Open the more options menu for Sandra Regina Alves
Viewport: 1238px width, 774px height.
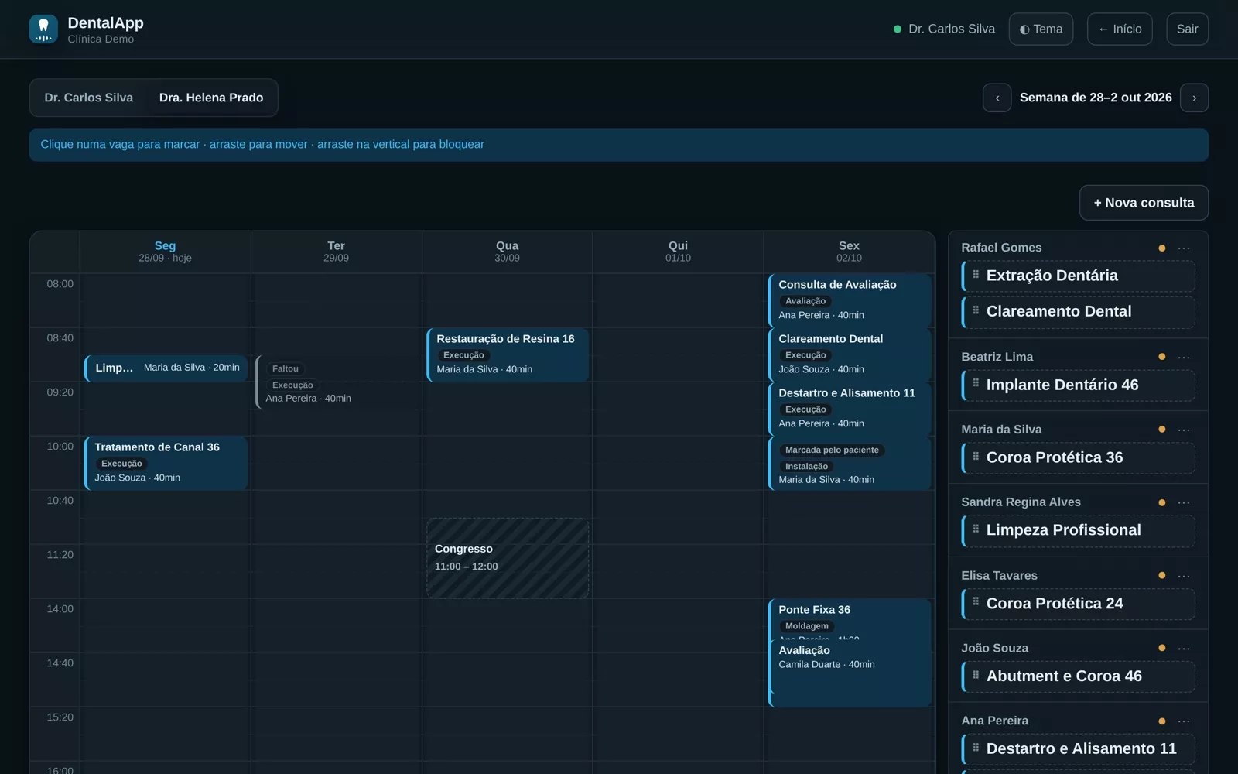(x=1184, y=503)
